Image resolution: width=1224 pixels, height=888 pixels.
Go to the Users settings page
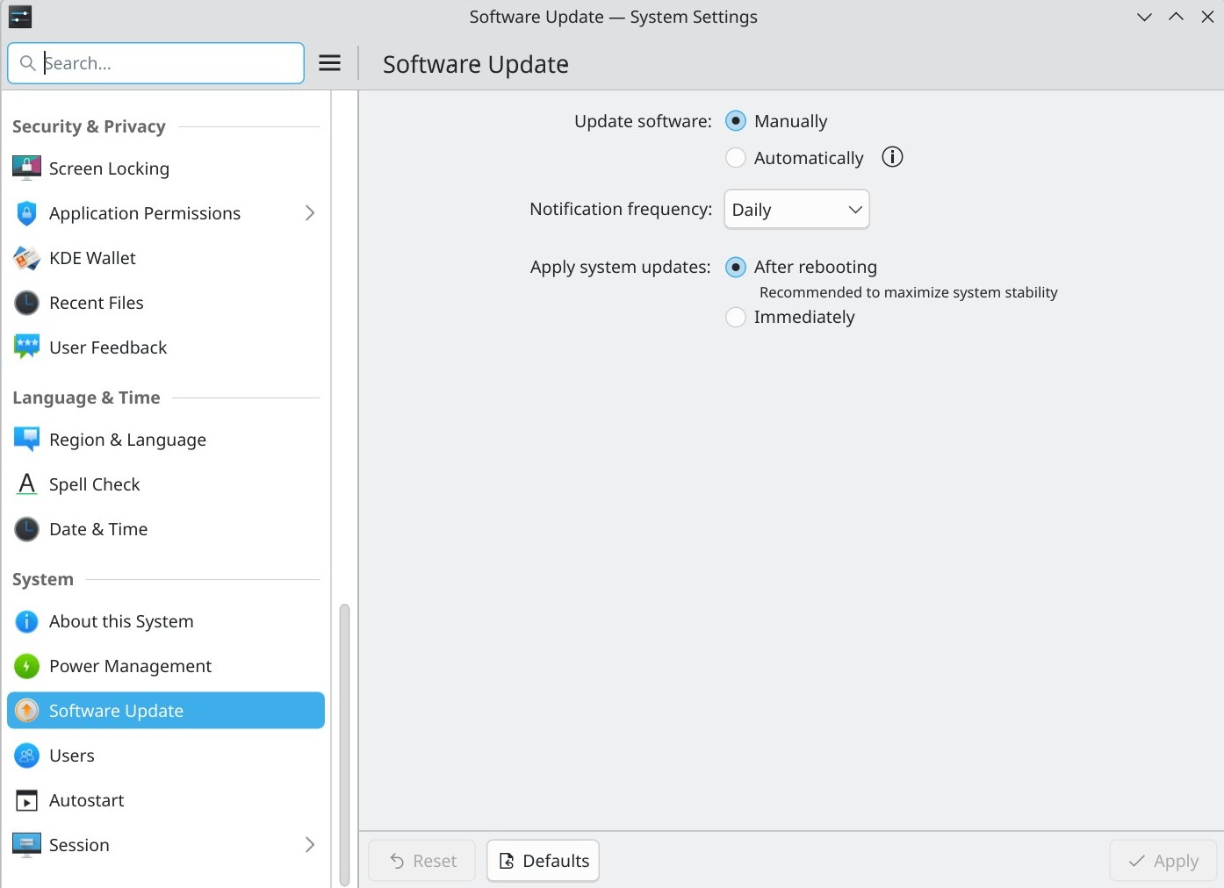(72, 756)
